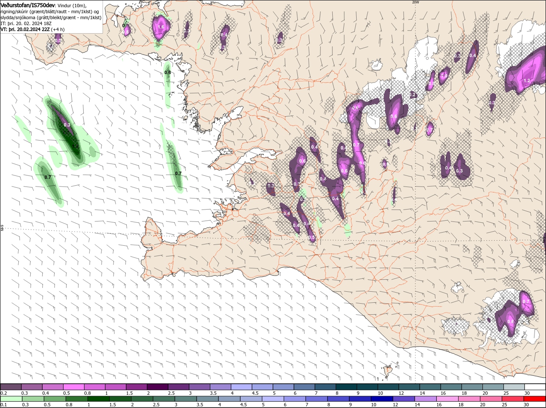
Task: Pick the dark purple snow swatch between 2 and 2.5
Action: click(x=157, y=387)
